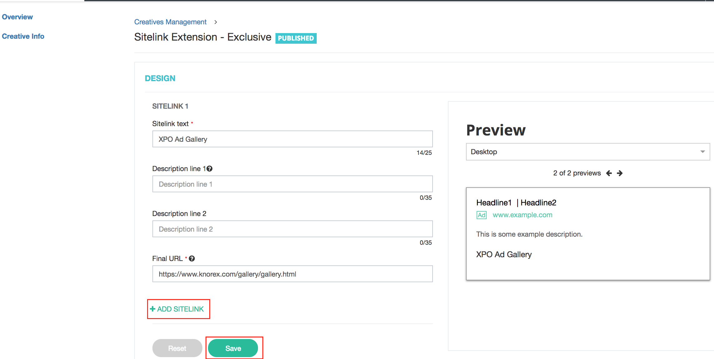
Task: Go to next preview with right arrow
Action: click(x=620, y=173)
